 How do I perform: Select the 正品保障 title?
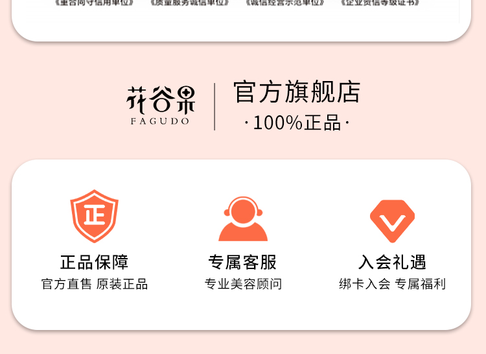click(x=94, y=262)
